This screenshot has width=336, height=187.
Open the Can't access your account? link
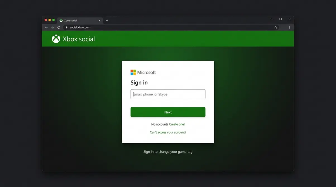168,132
